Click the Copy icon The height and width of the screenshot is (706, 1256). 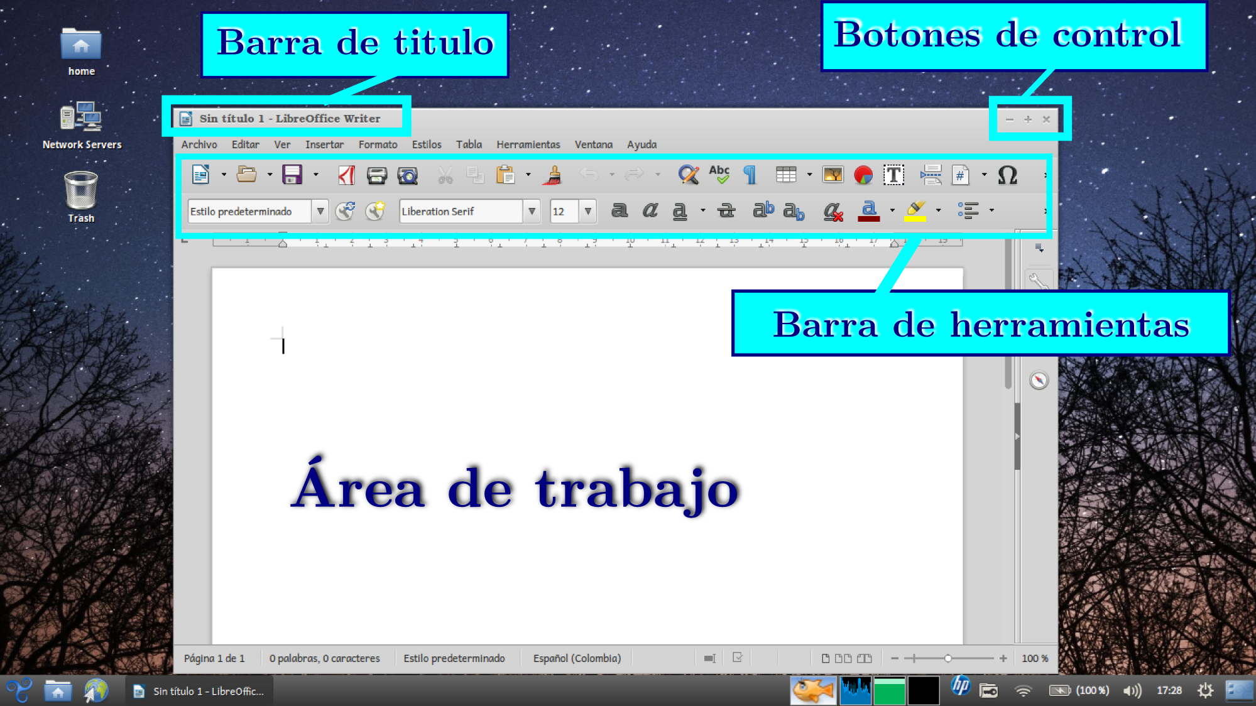pyautogui.click(x=475, y=175)
